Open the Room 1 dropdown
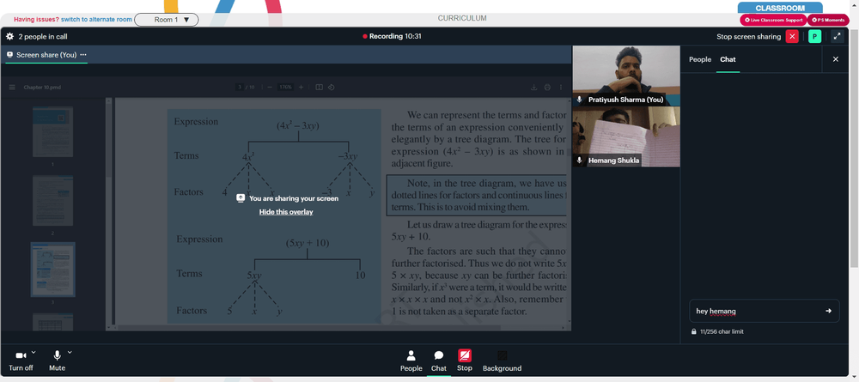The image size is (859, 382). pos(167,20)
